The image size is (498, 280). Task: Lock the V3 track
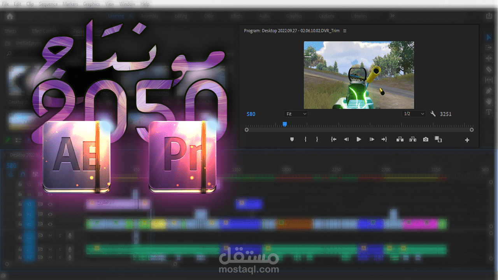pyautogui.click(x=20, y=204)
